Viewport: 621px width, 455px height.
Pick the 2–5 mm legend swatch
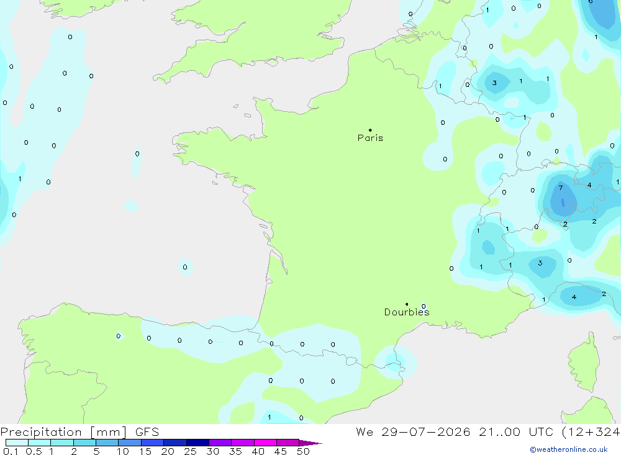84,443
